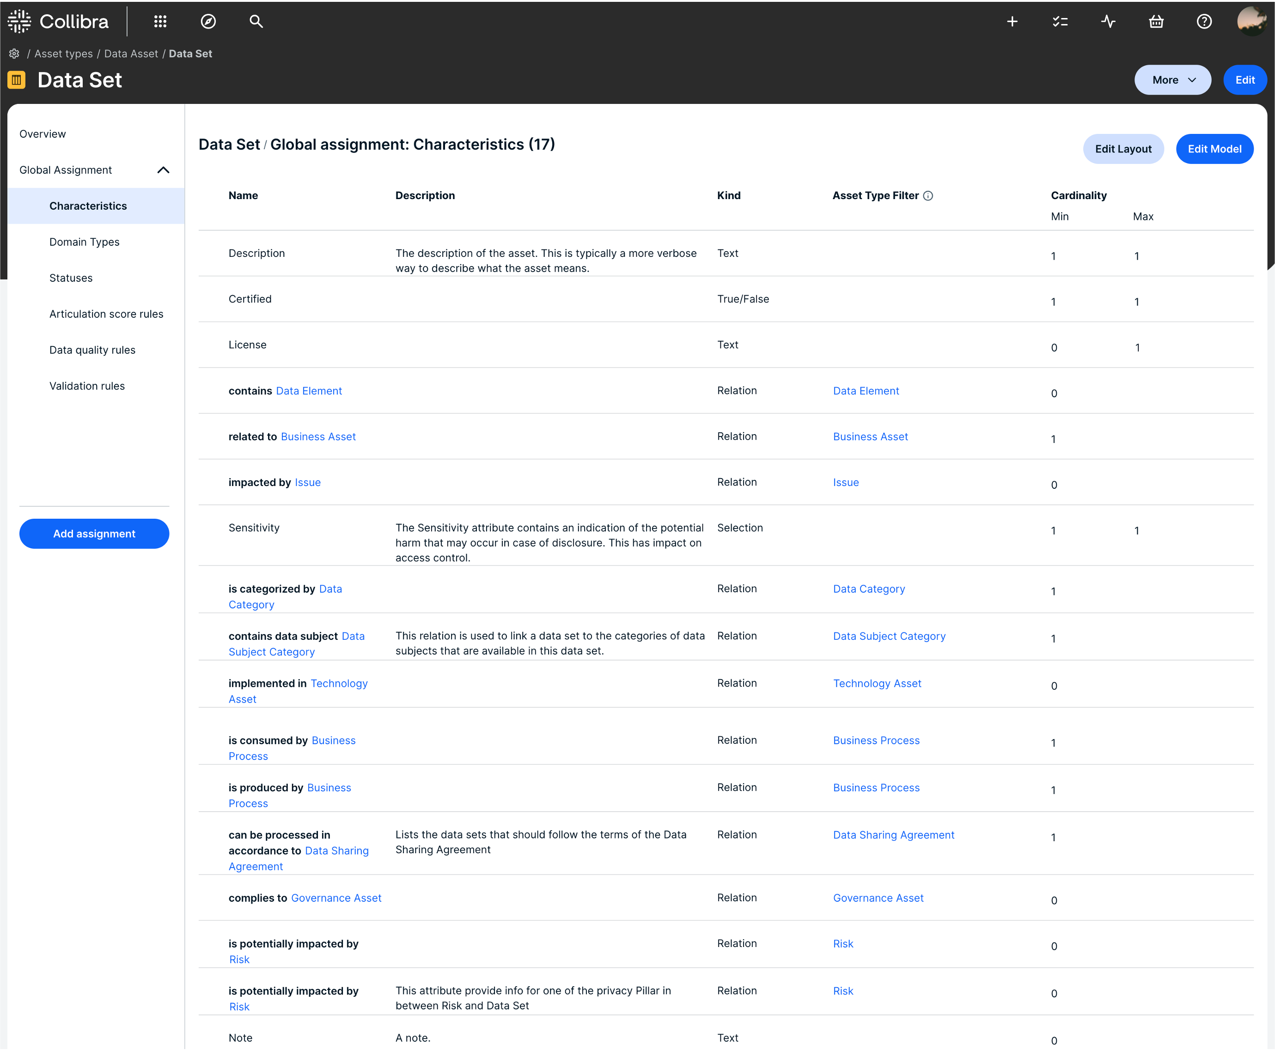Screen dimensions: 1275x1050
Task: Open Governance Asset filter link
Action: (878, 898)
